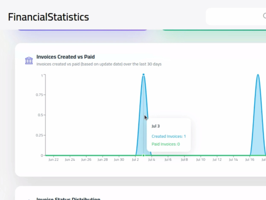
Task: Click the blue data point at Jul 3 peak
Action: pos(144,74)
